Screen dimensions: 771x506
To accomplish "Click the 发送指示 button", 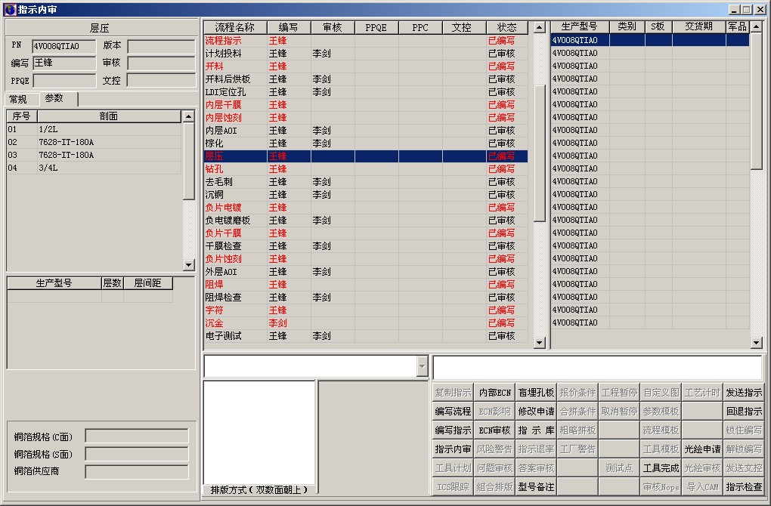I will (744, 393).
